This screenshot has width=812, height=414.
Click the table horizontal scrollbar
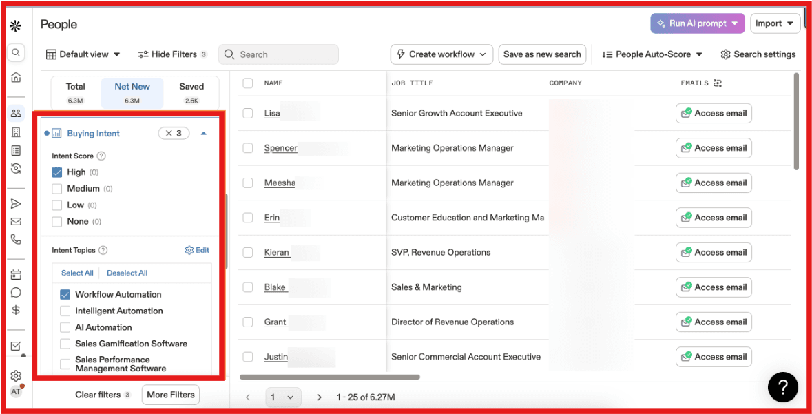coord(330,377)
